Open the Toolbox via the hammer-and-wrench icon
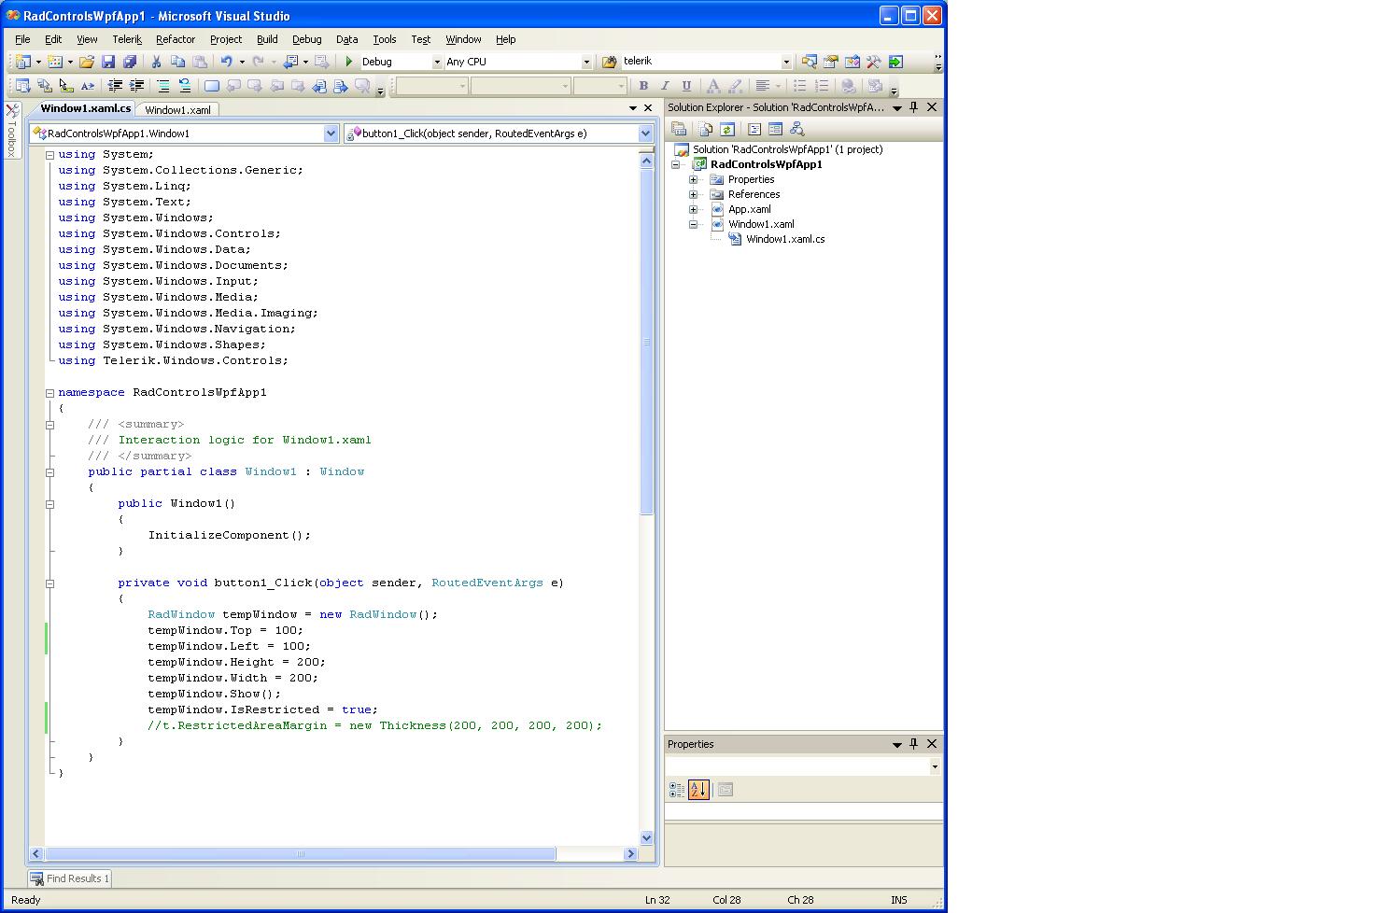This screenshot has width=1395, height=913. 874,62
